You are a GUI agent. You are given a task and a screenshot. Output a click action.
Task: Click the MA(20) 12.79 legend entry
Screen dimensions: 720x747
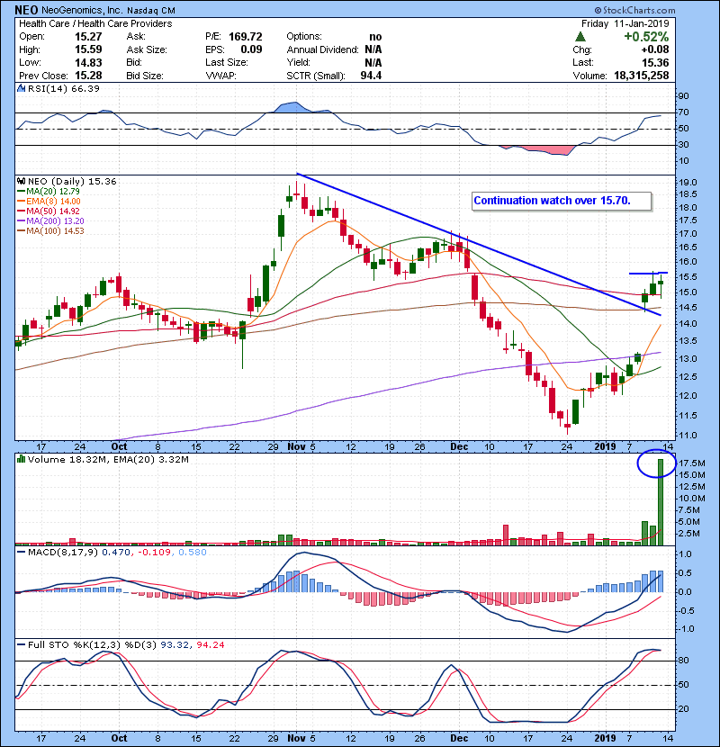coord(48,192)
